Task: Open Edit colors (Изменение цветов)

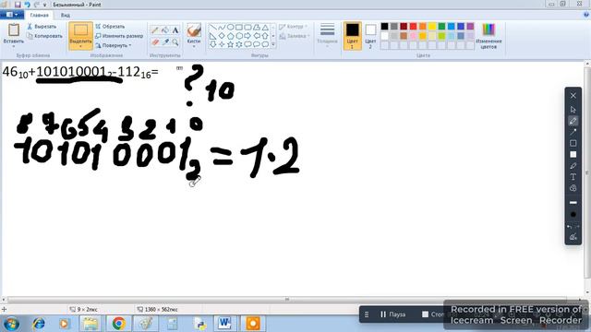Action: 488,37
